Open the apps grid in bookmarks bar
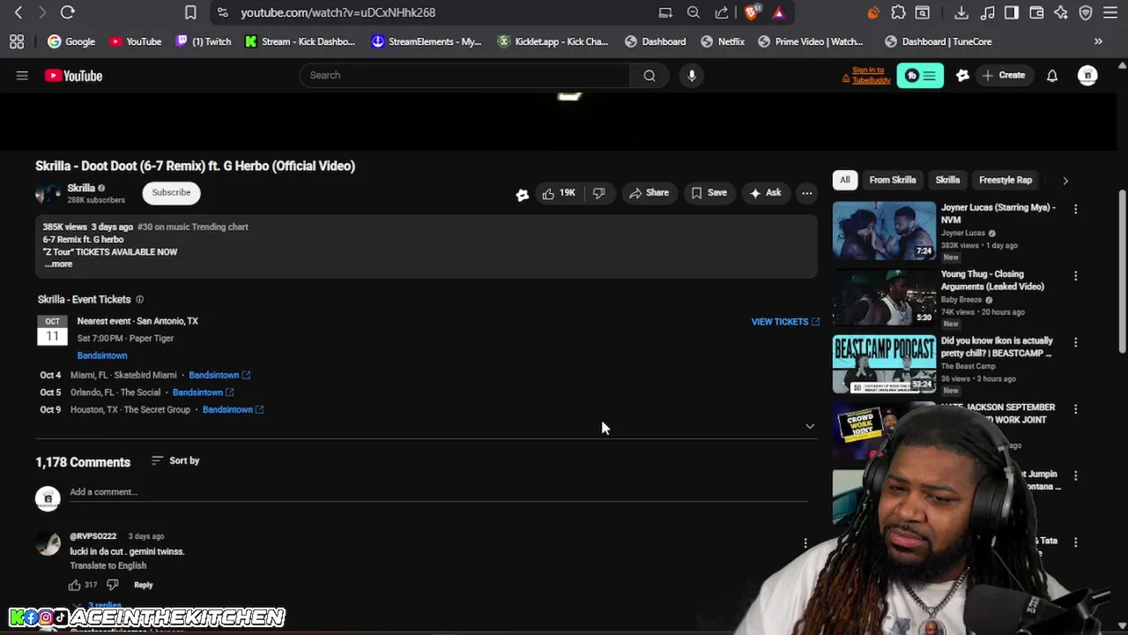Screen dimensions: 1128x635 tap(17, 41)
